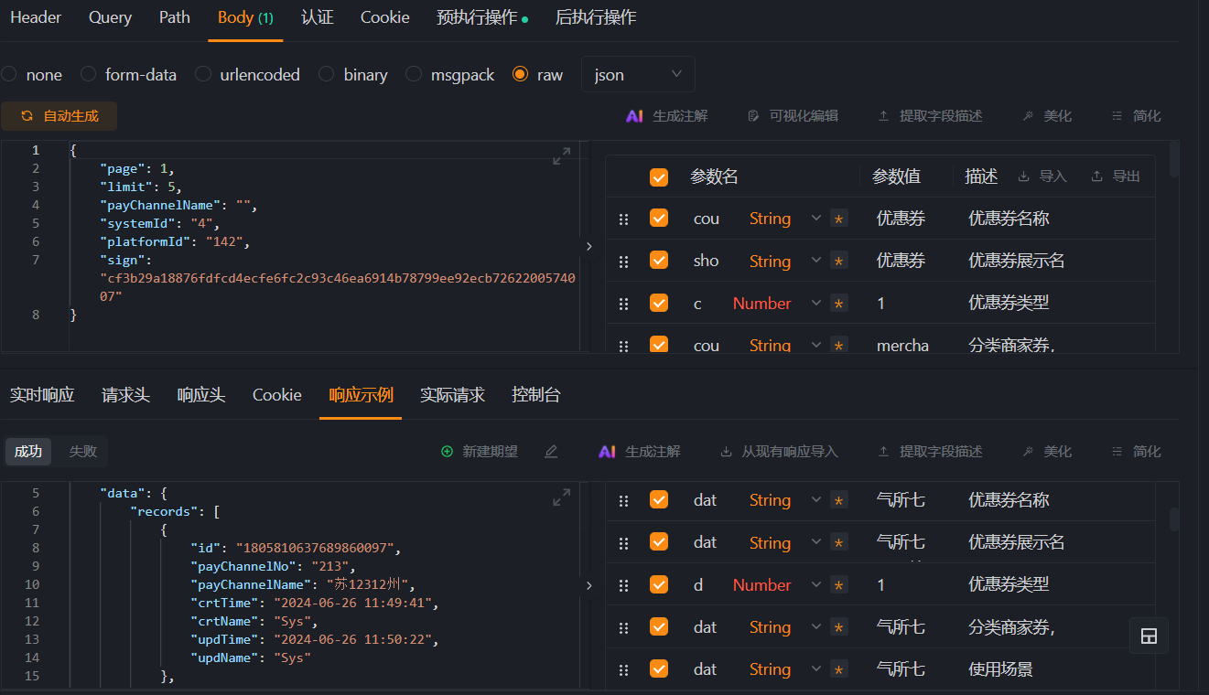Grab the drag handle of request row 优惠券展示名

click(x=623, y=262)
